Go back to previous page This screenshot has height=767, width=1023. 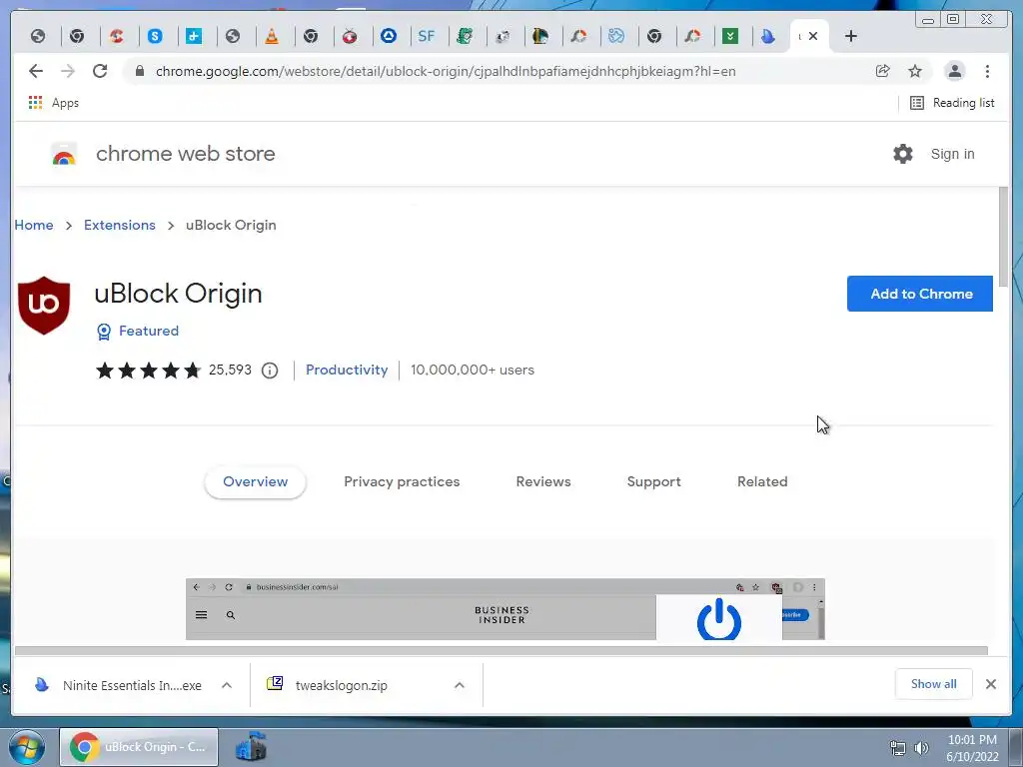point(36,71)
